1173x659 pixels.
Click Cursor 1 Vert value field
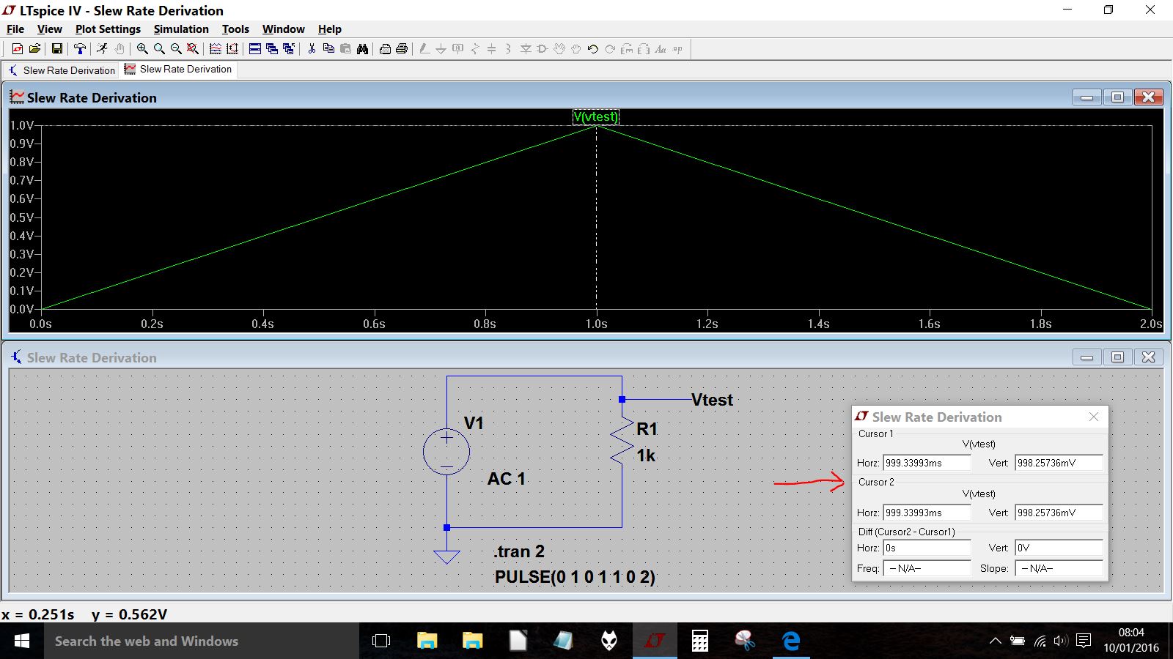(1059, 463)
